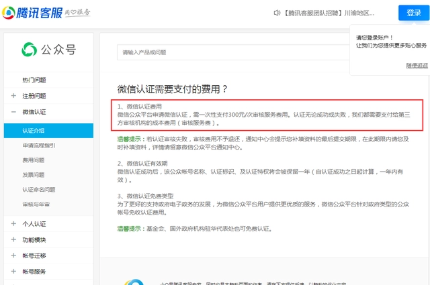Click the 随便逛逛 link in the login popup
Image resolution: width=430 pixels, height=285 pixels.
coord(416,65)
